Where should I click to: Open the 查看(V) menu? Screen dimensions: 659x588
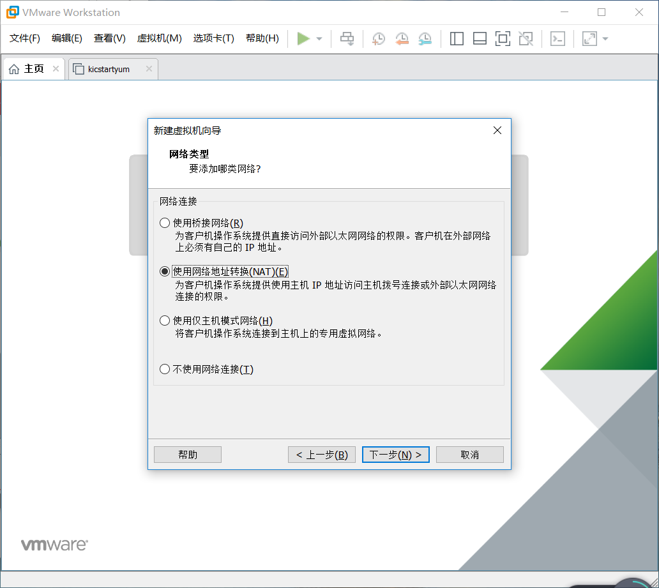pyautogui.click(x=109, y=38)
